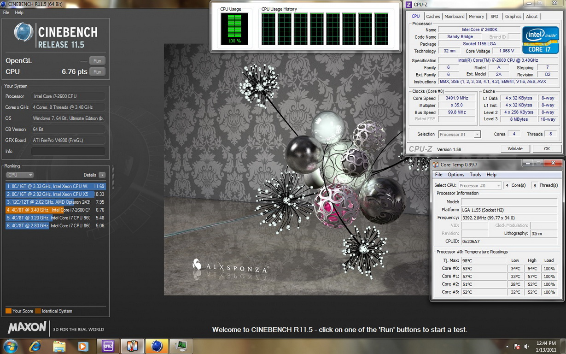Select ranking row 3 AMD Opteron 12C/12T
The width and height of the screenshot is (566, 354).
click(56, 202)
